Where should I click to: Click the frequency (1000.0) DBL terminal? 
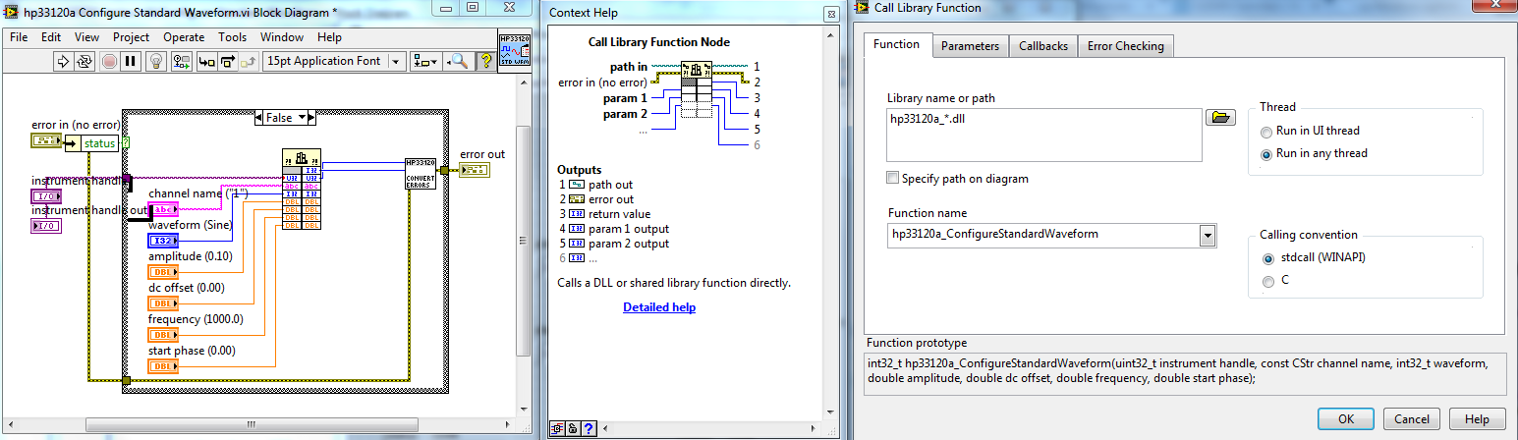[163, 335]
